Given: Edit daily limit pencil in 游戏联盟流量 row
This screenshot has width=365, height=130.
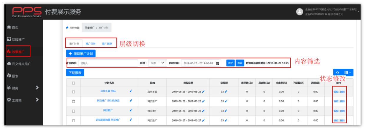Looking at the screenshot, I should tap(226, 120).
